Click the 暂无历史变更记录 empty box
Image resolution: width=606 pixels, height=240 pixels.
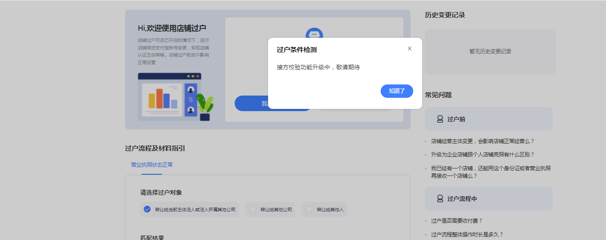pos(490,52)
